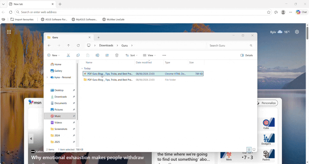309x164 pixels.
Task: Click Downloads in the address breadcrumb
Action: 106,45
